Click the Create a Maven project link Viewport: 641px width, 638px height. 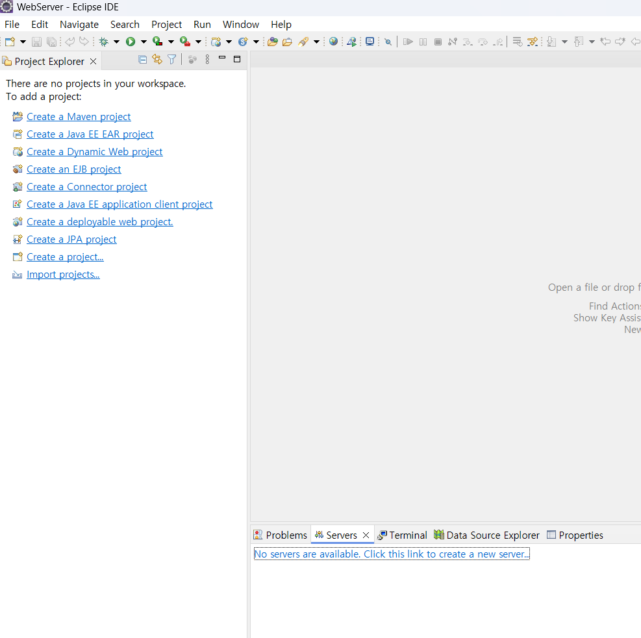pos(79,117)
